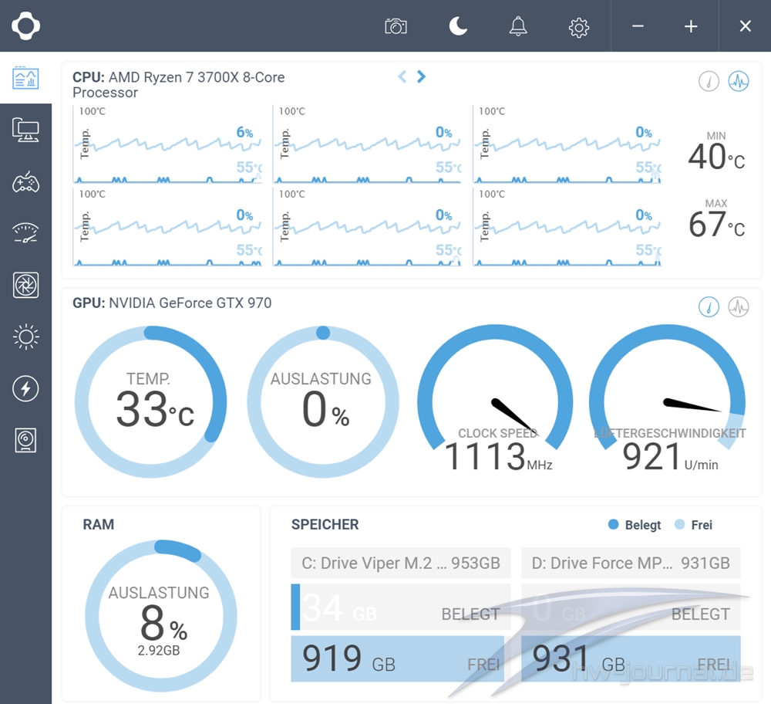Go to previous CPU page chevron

click(x=402, y=76)
